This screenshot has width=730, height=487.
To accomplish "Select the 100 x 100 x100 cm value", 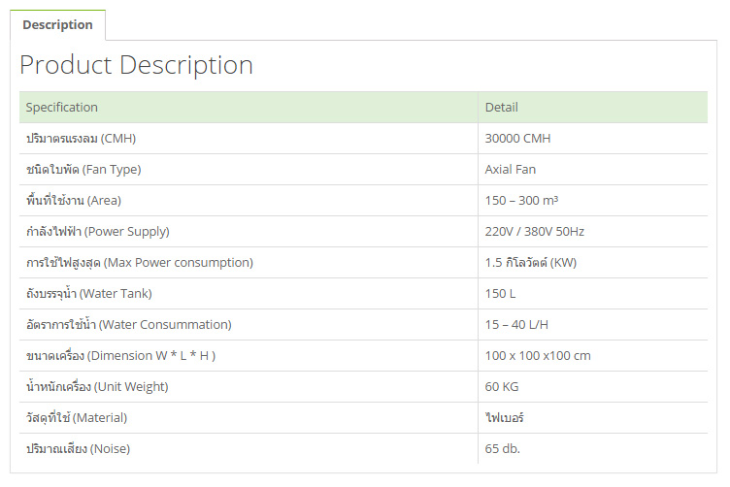I will pos(538,356).
